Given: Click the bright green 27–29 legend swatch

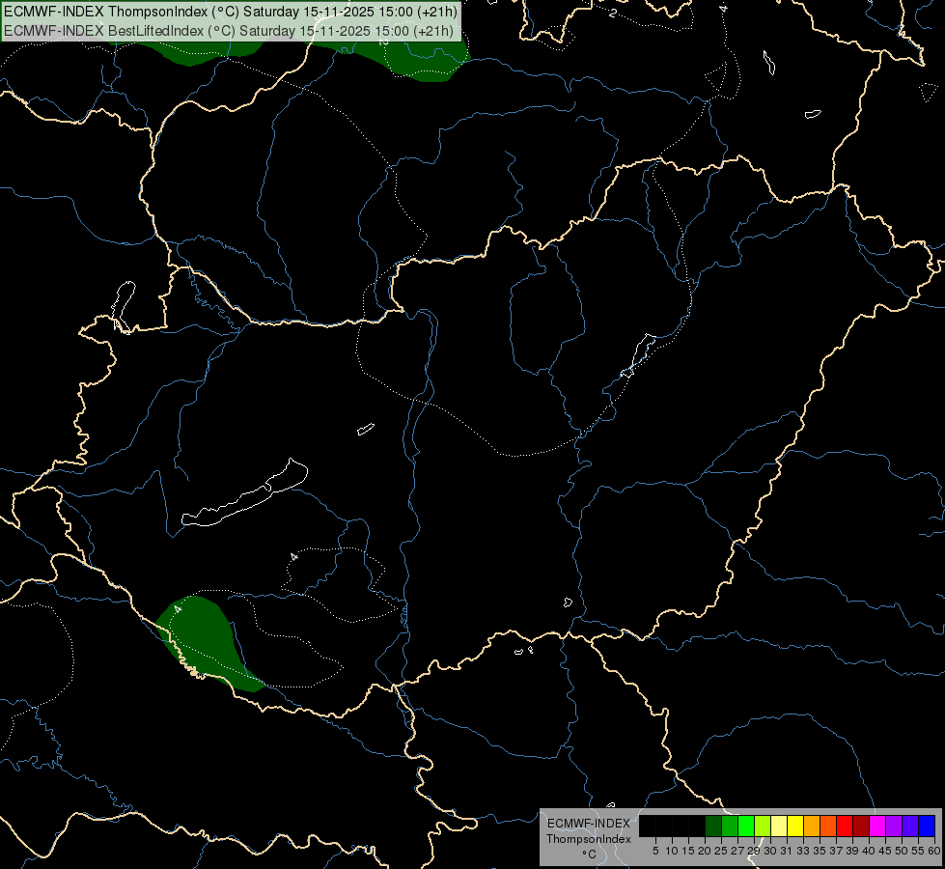Looking at the screenshot, I should coord(746,826).
